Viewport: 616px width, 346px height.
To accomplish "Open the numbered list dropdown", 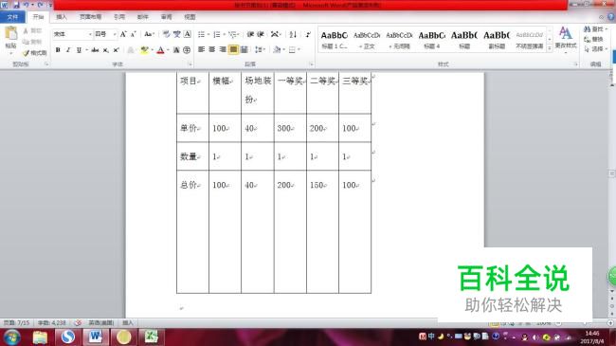I will [x=224, y=34].
